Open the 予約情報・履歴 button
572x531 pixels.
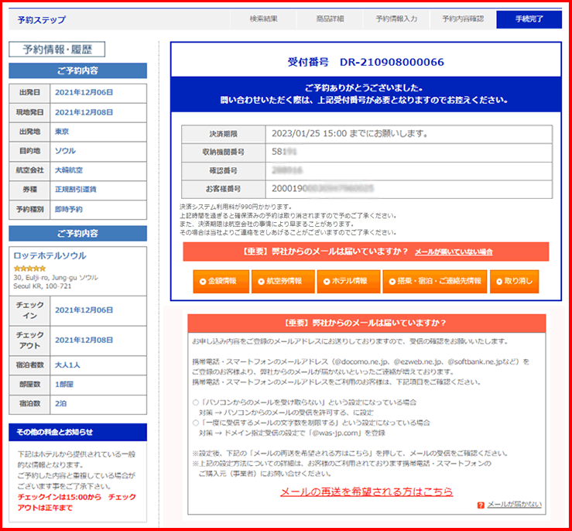pos(57,50)
